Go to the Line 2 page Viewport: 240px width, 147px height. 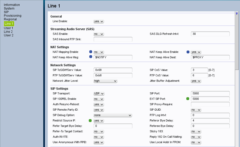[8, 32]
